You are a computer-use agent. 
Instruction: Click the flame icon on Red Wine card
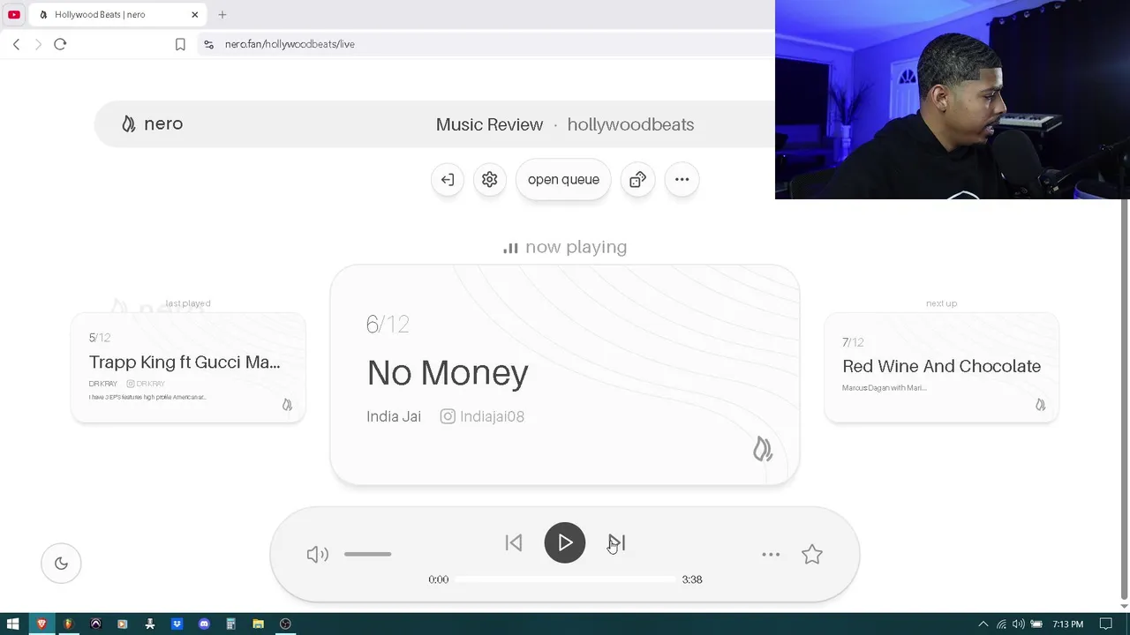tap(1040, 405)
